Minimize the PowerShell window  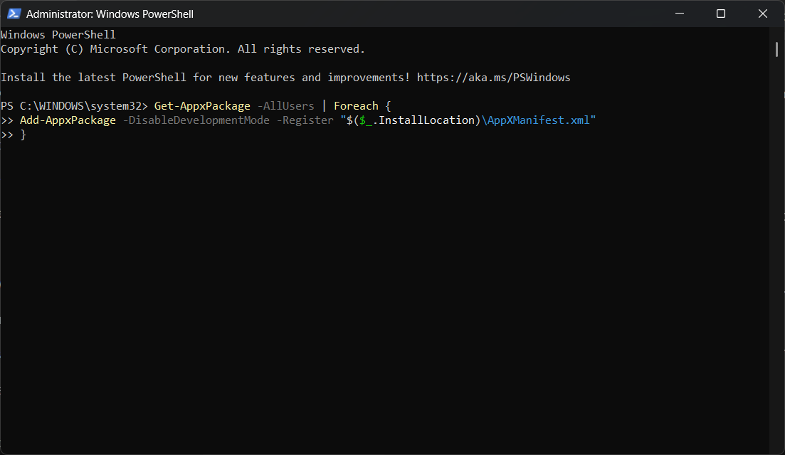680,14
